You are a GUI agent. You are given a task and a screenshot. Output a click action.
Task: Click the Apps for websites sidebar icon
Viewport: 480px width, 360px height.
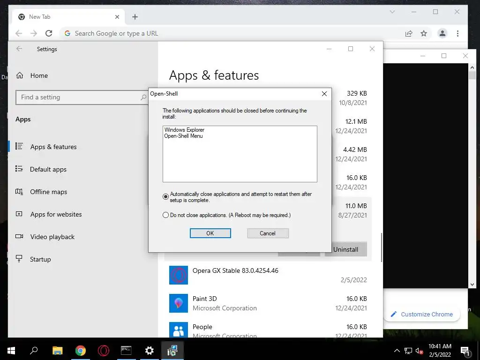[19, 214]
